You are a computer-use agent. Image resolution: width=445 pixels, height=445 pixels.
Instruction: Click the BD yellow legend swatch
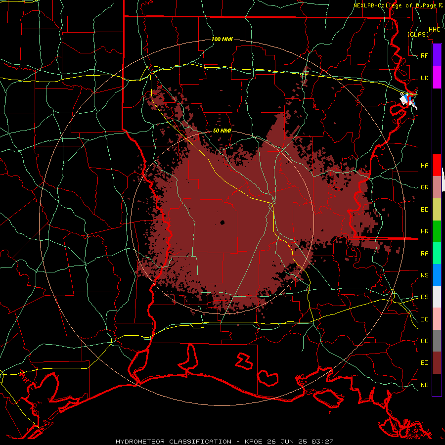(x=437, y=210)
